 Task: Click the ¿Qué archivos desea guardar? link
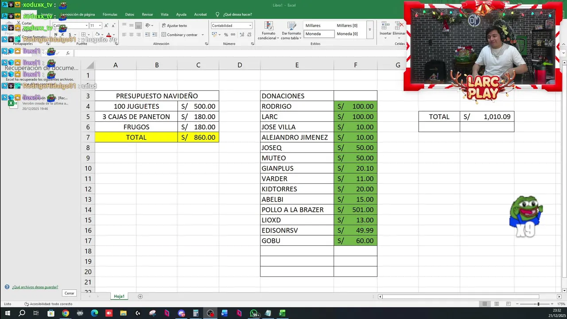[x=35, y=287]
